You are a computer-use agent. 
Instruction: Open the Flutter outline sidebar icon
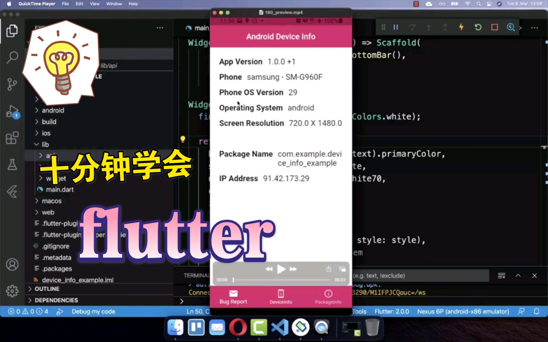pyautogui.click(x=12, y=191)
